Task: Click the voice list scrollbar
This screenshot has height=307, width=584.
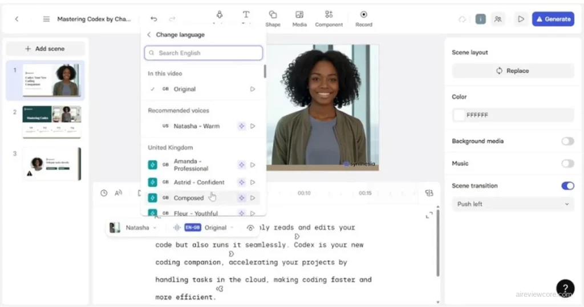Action: click(265, 71)
